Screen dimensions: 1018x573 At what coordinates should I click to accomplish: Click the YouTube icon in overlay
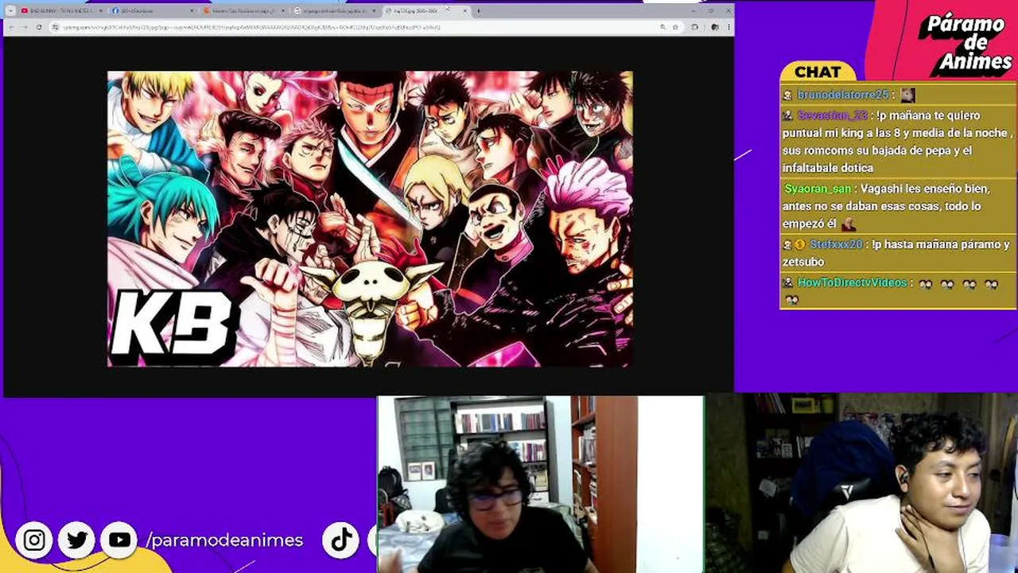120,540
